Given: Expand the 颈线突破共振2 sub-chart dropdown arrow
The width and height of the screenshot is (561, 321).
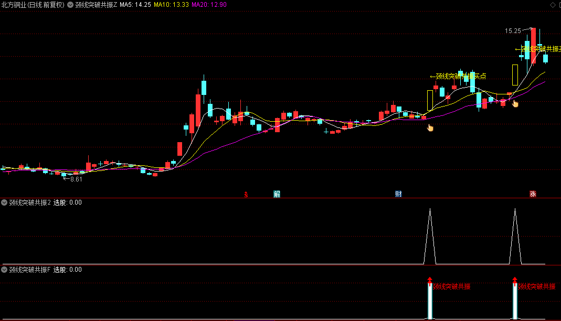Looking at the screenshot, I should [x=4, y=202].
